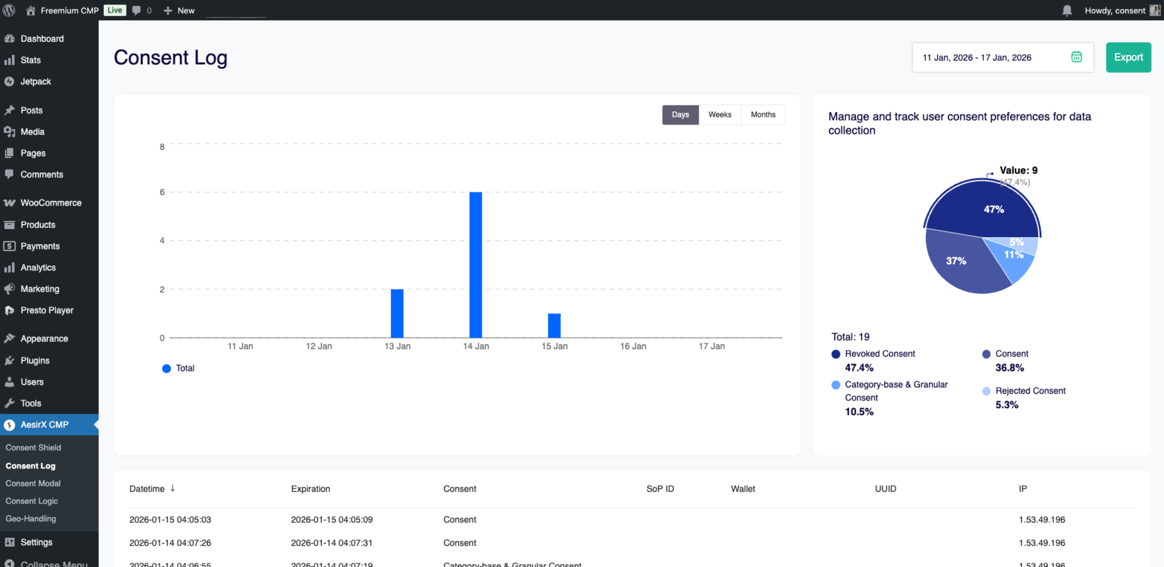Screen dimensions: 1164x567
Task: Open the date range picker dropdown
Action: [x=976, y=57]
